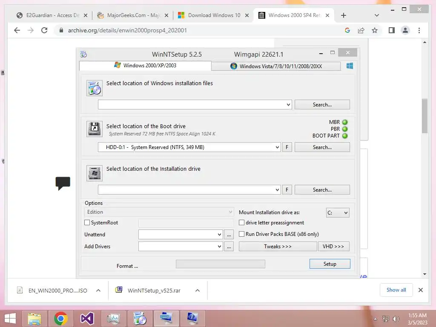Click the black comment bubble icon on page
This screenshot has width=436, height=327.
coord(63,183)
